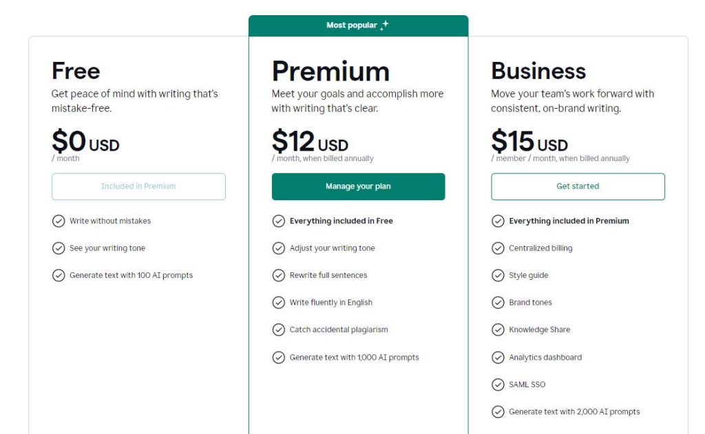
Task: Click the Included in Premium button
Action: tap(138, 186)
